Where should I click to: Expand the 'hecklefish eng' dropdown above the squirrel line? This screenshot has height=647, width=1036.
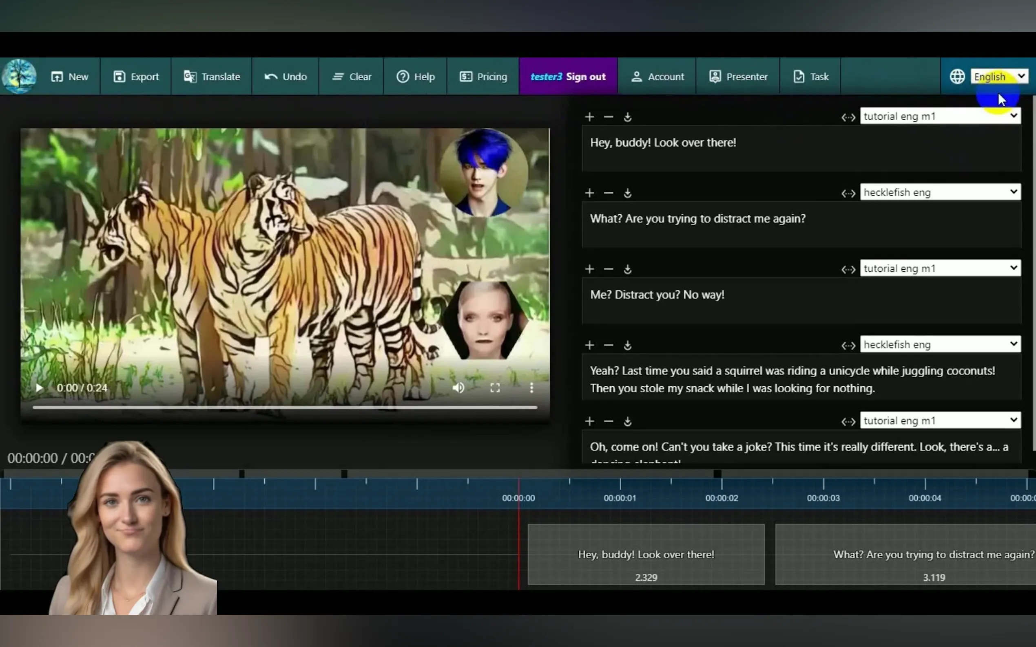(x=940, y=344)
